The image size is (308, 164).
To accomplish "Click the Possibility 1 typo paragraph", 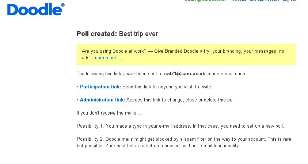I will tap(180, 126).
